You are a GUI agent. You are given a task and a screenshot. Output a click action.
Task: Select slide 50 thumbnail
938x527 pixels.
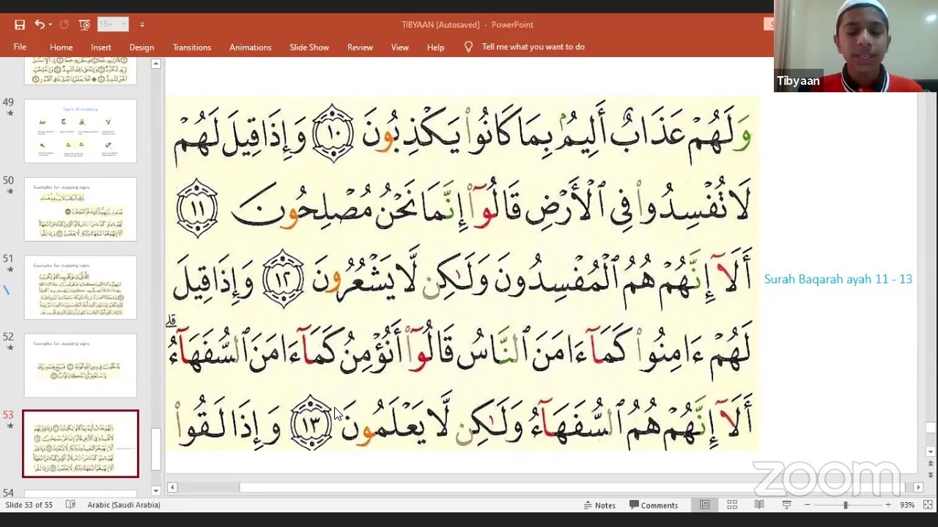point(81,209)
